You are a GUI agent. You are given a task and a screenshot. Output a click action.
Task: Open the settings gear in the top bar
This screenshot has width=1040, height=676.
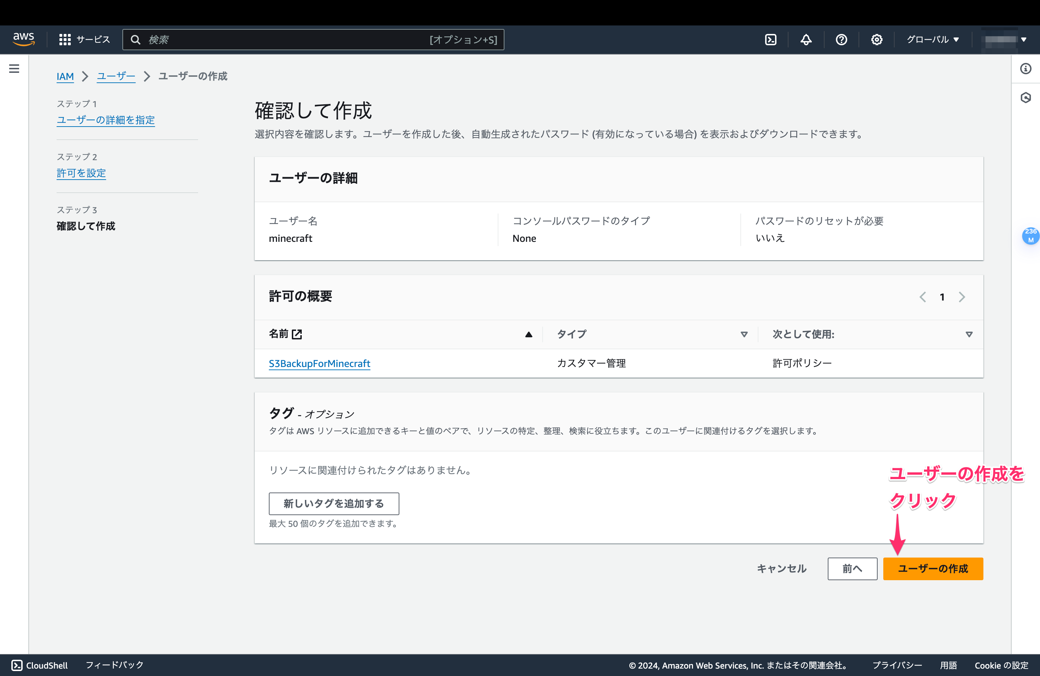click(x=877, y=39)
